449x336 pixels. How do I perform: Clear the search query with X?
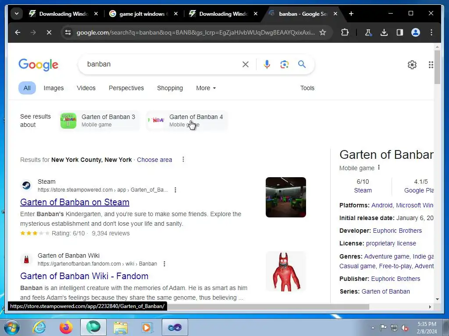(246, 64)
